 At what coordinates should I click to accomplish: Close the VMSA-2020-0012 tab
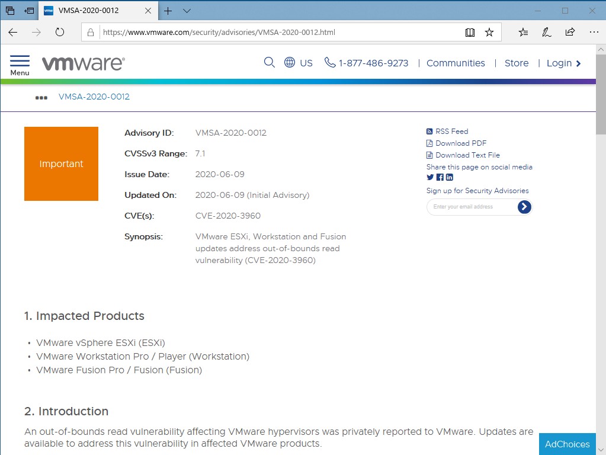[148, 11]
